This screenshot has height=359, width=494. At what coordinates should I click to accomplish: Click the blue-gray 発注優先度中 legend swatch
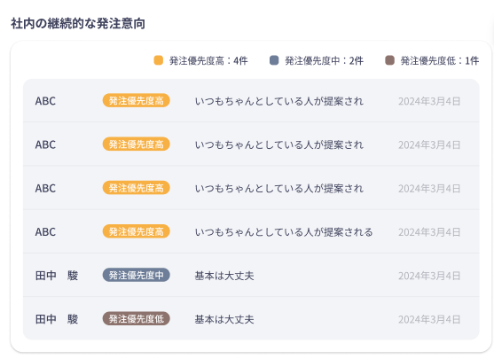(274, 60)
